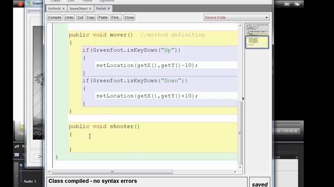Close the Rocket tab with its X
Image resolution: width=334 pixels, height=187 pixels.
[109, 8]
